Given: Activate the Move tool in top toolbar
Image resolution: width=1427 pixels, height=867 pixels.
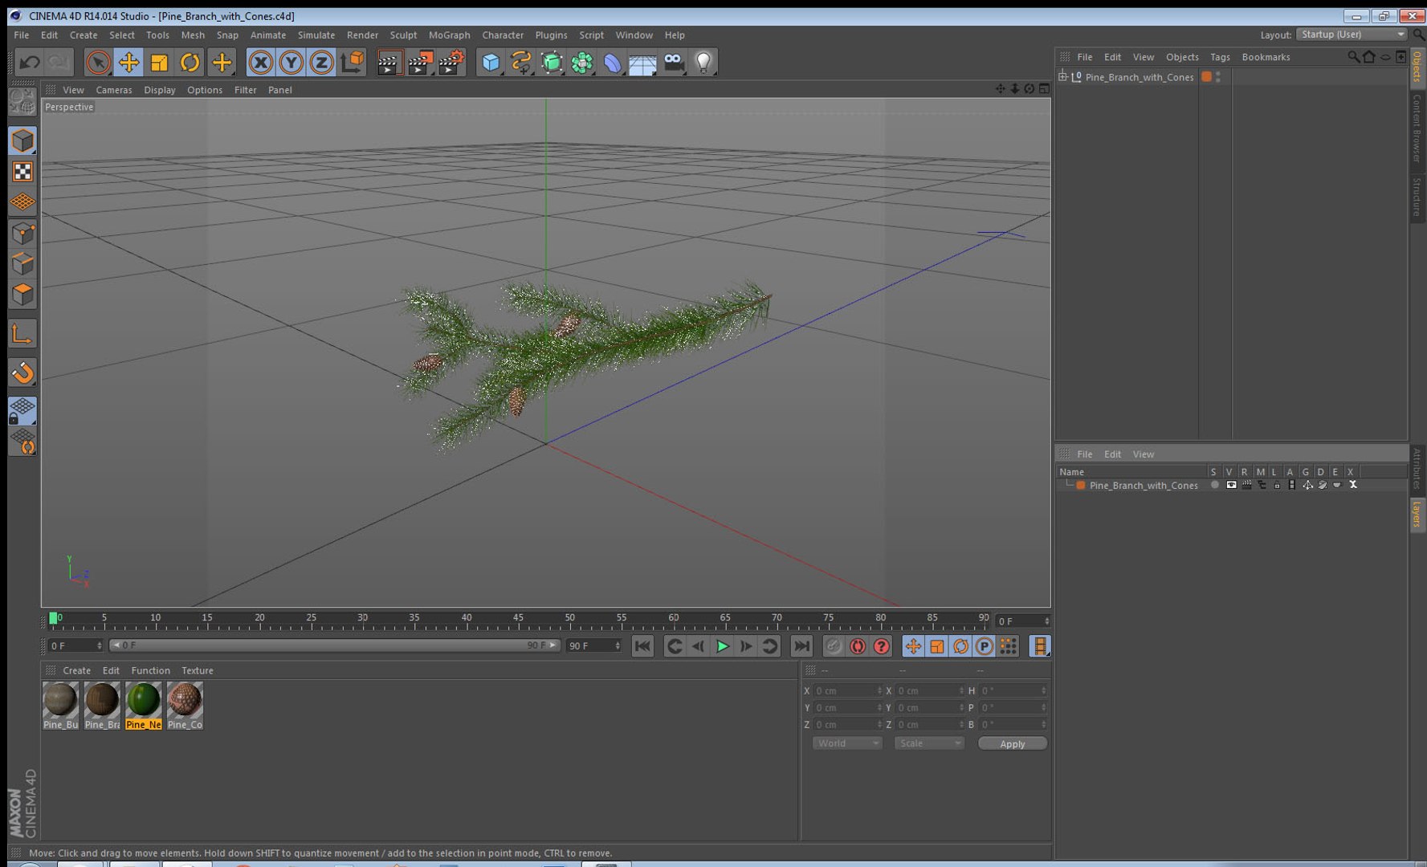Looking at the screenshot, I should [128, 62].
